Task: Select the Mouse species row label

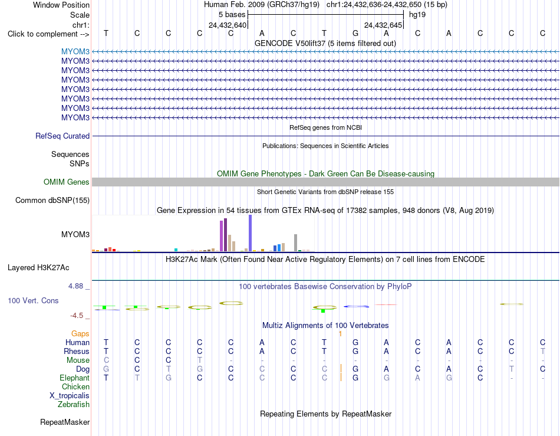Action: pyautogui.click(x=78, y=360)
